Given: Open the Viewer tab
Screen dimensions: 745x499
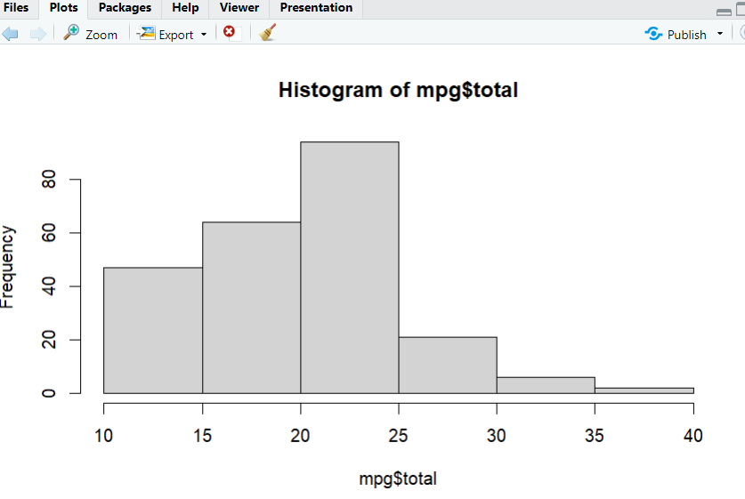Looking at the screenshot, I should [x=239, y=8].
